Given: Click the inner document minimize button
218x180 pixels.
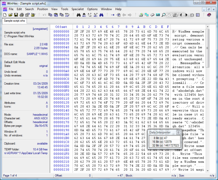Looking at the screenshot, I should (204, 10).
